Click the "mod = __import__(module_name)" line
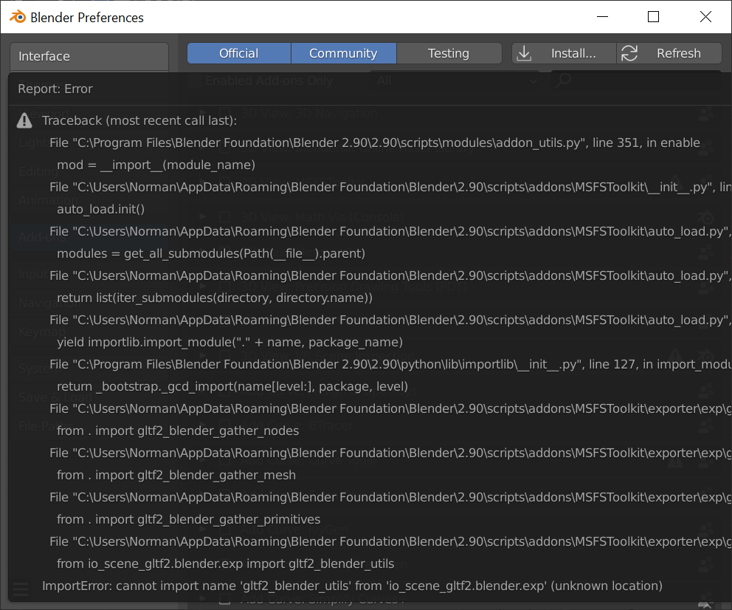Viewport: 732px width, 610px height. [x=156, y=165]
